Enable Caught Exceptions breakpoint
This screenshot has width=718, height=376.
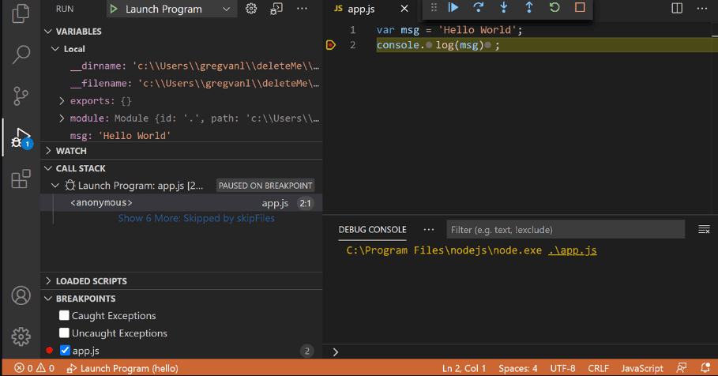(x=65, y=316)
